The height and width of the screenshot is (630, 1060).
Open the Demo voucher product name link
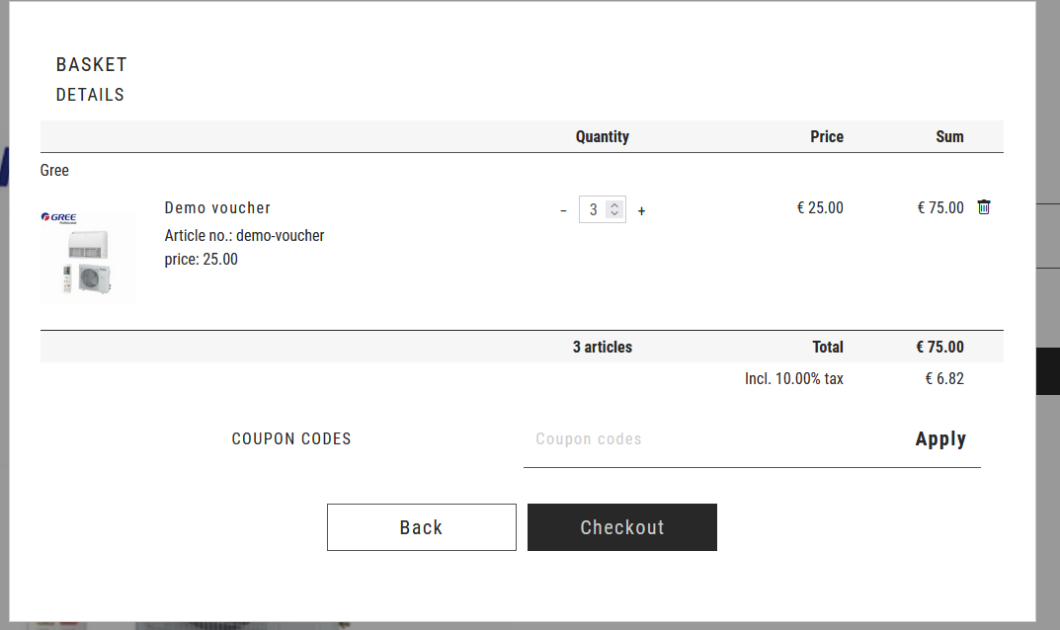217,207
